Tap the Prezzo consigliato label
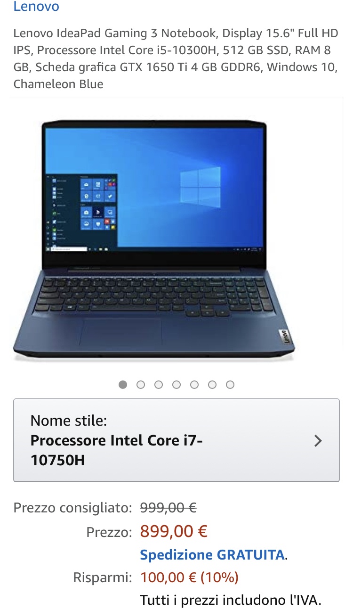The image size is (353, 610). [73, 508]
